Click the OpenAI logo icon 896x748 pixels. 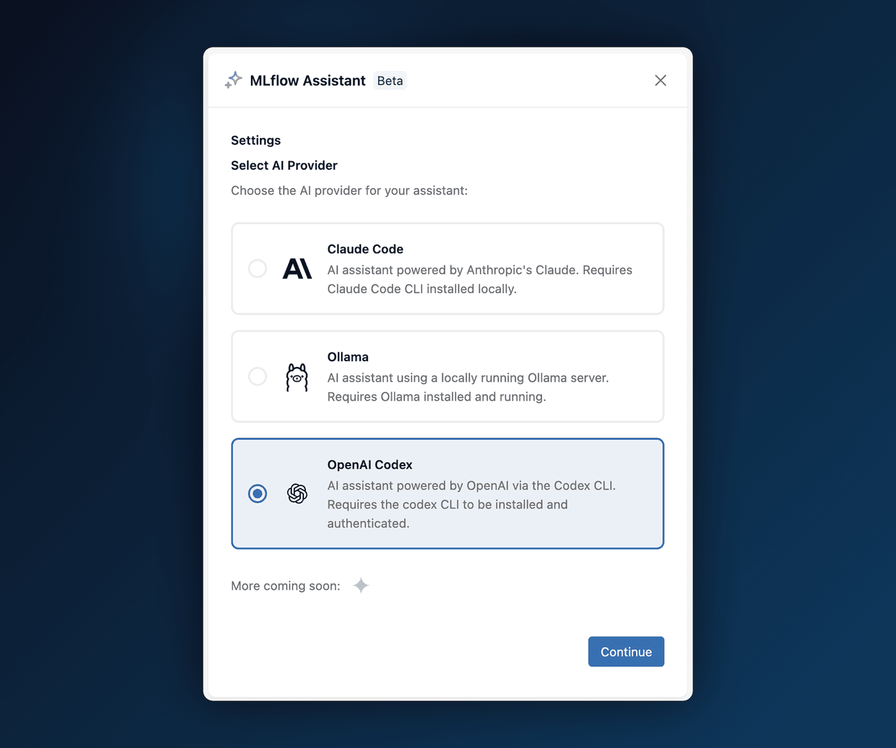coord(297,494)
